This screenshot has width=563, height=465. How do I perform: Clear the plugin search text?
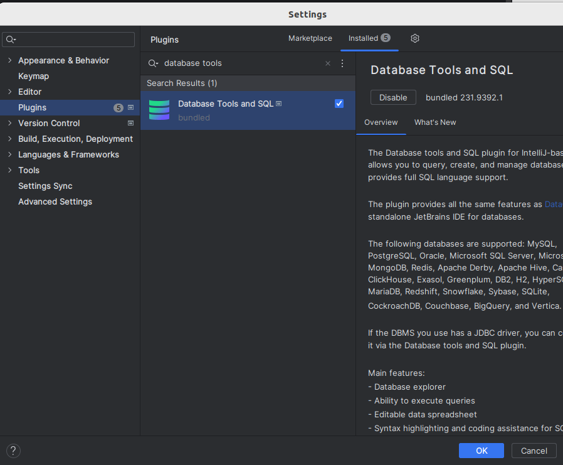pyautogui.click(x=327, y=63)
